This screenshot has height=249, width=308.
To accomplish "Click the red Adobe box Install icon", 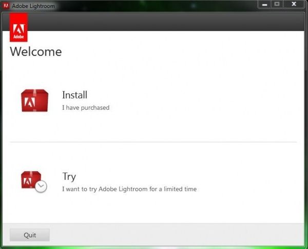I will coord(34,100).
